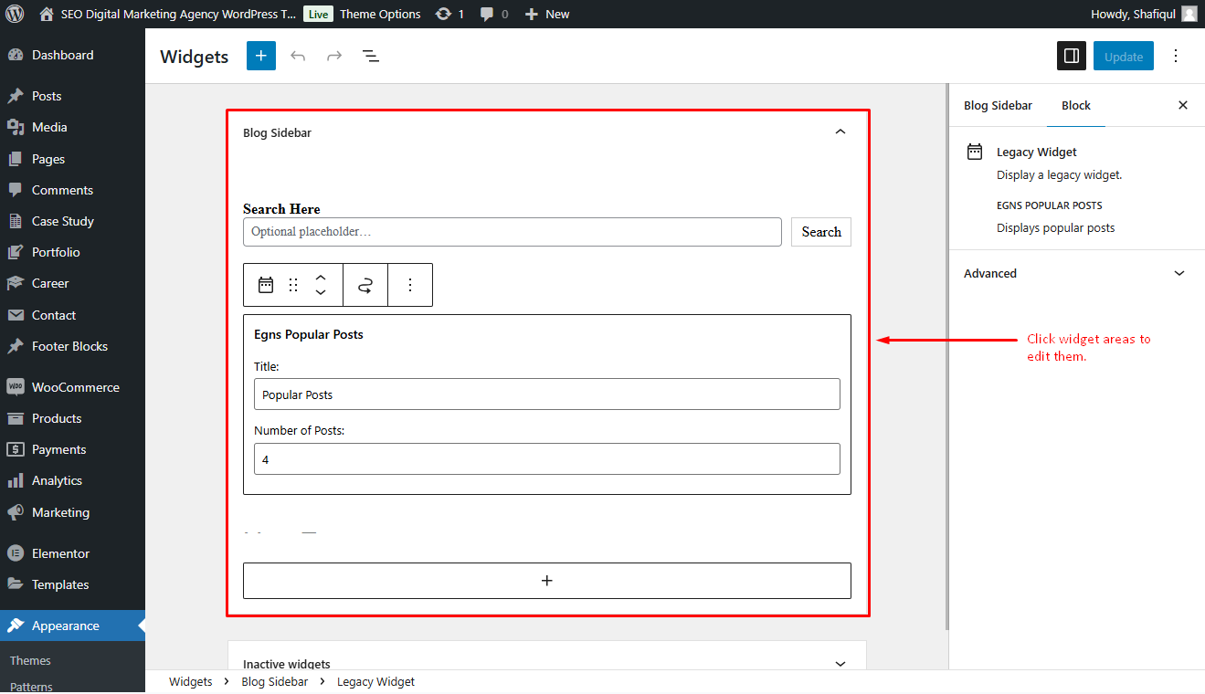
Task: Click the Search button in search widget
Action: click(x=821, y=232)
